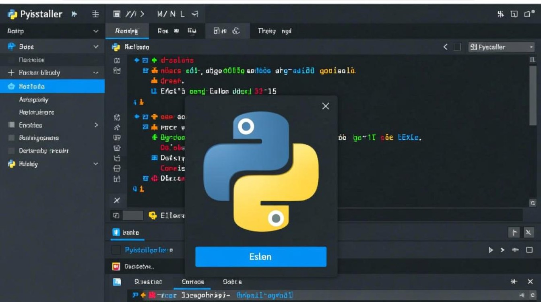Close the Python logo dialog with the X
Screen dimensions: 541x302
pos(326,106)
